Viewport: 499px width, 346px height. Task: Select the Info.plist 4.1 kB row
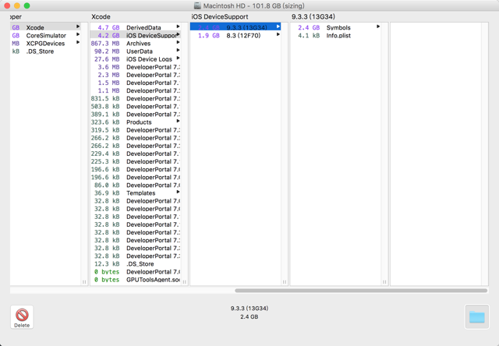(x=335, y=35)
